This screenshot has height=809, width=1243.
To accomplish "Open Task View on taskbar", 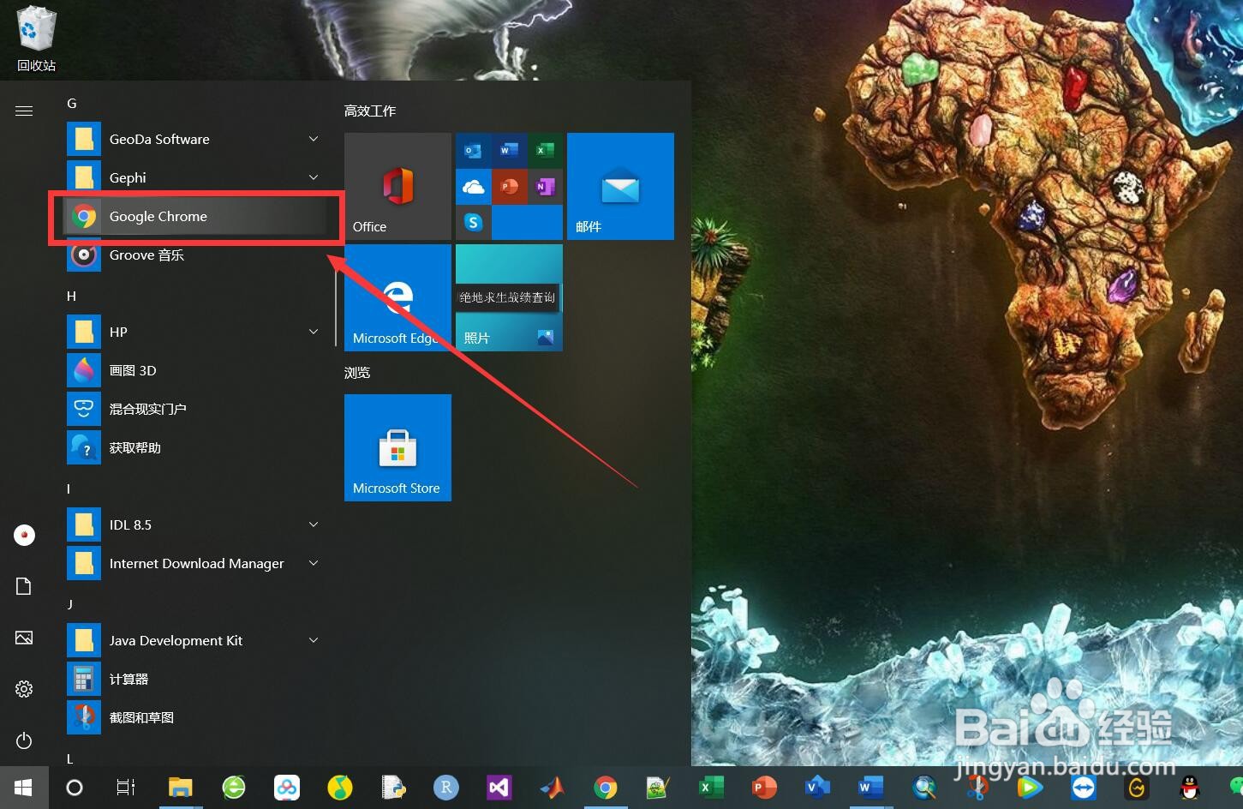I will pyautogui.click(x=126, y=787).
